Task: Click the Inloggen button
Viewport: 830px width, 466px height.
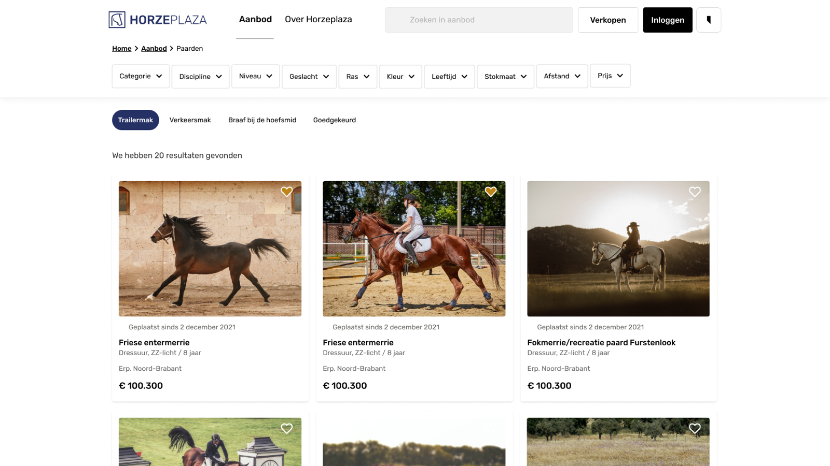Action: (x=668, y=20)
